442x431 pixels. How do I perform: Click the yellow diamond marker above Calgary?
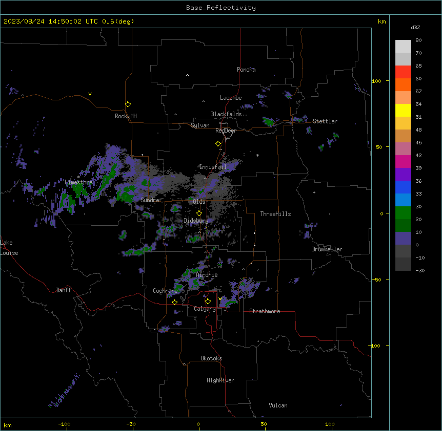(x=208, y=301)
